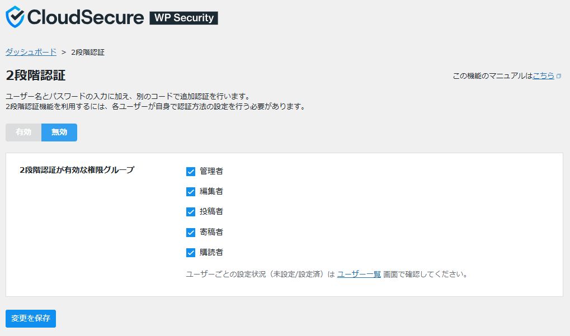This screenshot has width=570, height=336.
Task: Click the 2段階認証 breadcrumb item
Action: [87, 52]
